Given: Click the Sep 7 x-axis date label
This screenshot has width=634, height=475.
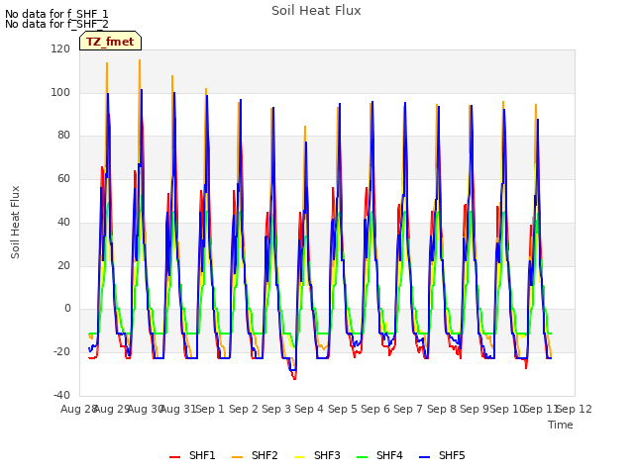Looking at the screenshot, I should coord(408,409).
